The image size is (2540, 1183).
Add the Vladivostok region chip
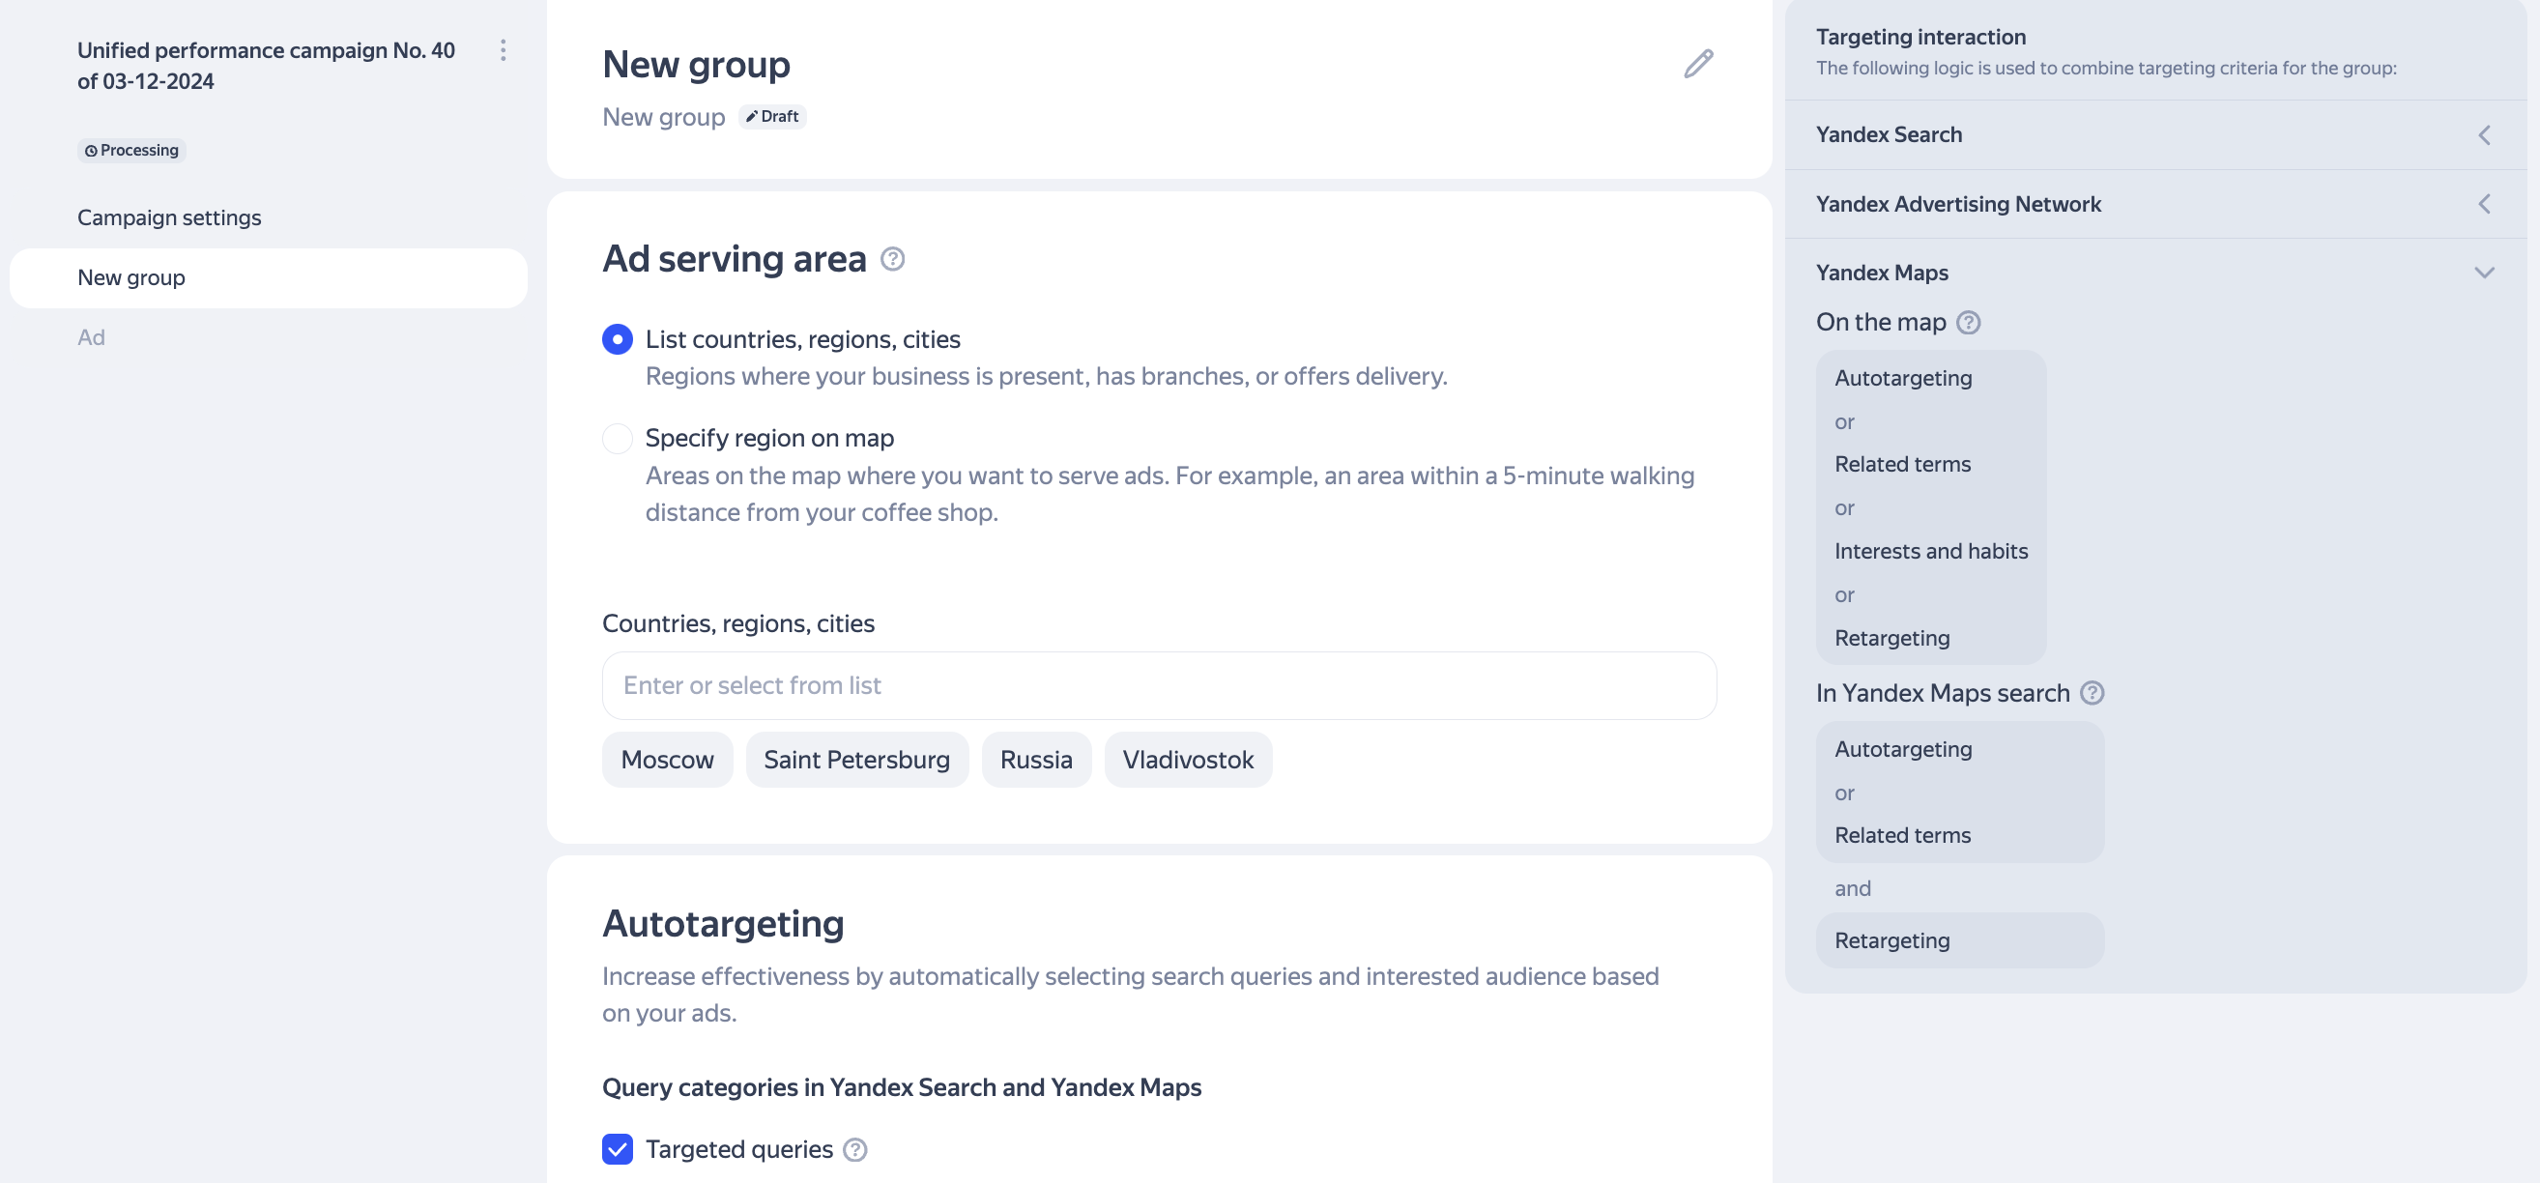click(1188, 760)
